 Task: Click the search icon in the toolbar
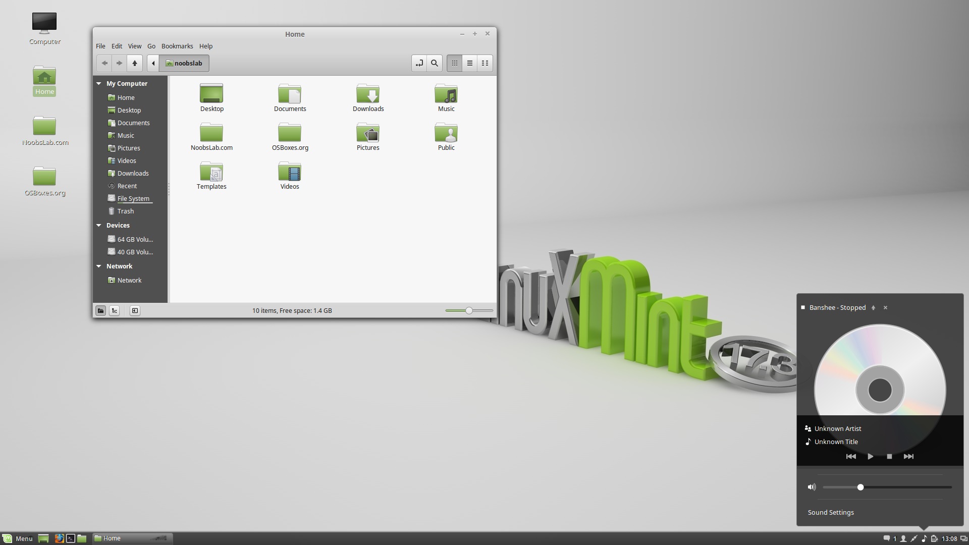434,63
